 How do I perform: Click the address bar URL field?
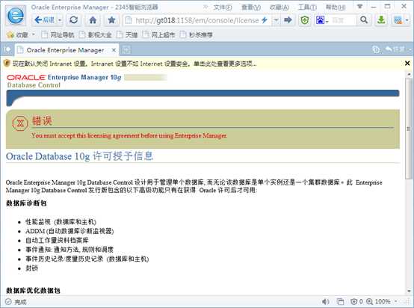(197, 20)
